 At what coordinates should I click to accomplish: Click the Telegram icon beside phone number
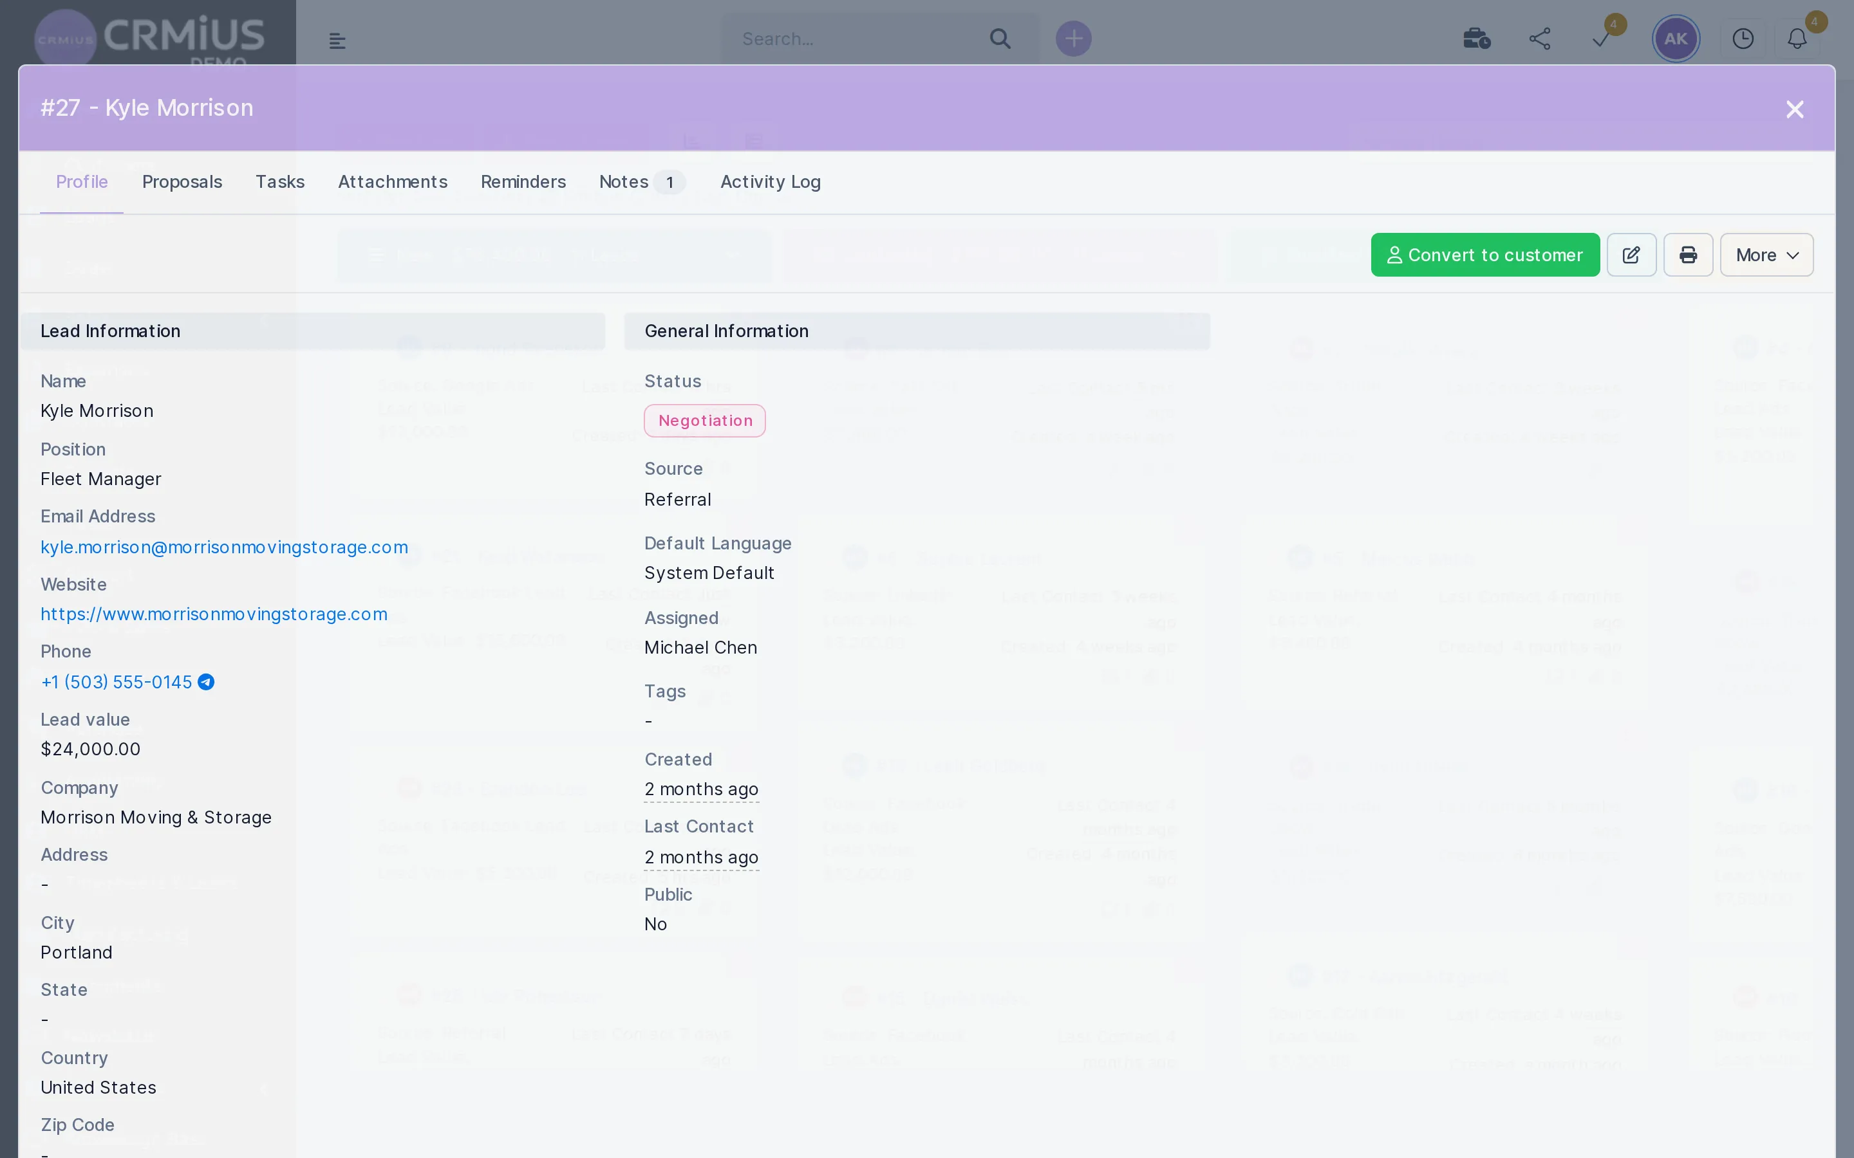[206, 682]
